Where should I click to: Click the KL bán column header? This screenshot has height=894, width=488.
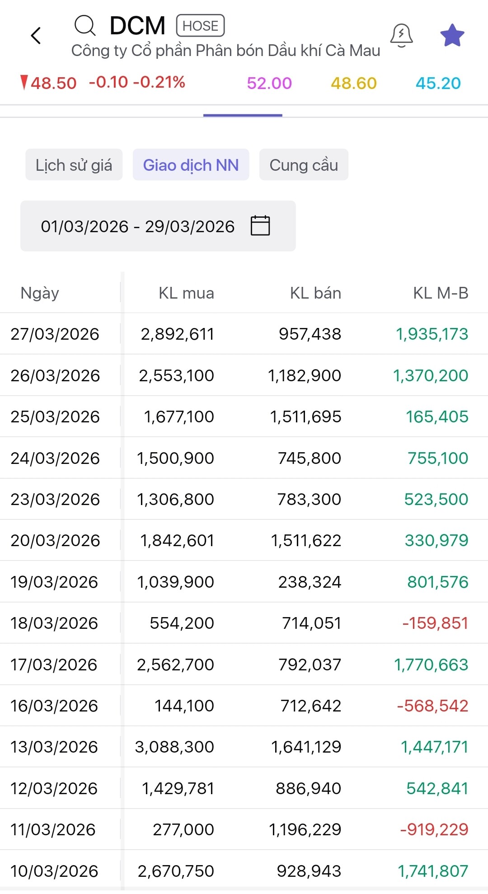(315, 293)
